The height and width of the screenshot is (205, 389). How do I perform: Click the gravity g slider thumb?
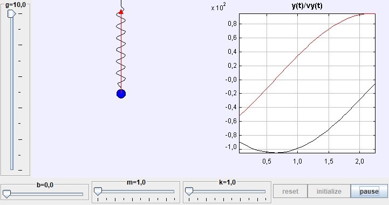click(11, 13)
